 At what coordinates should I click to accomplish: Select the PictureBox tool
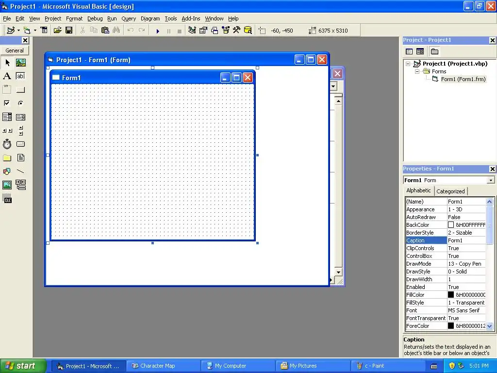tap(20, 63)
